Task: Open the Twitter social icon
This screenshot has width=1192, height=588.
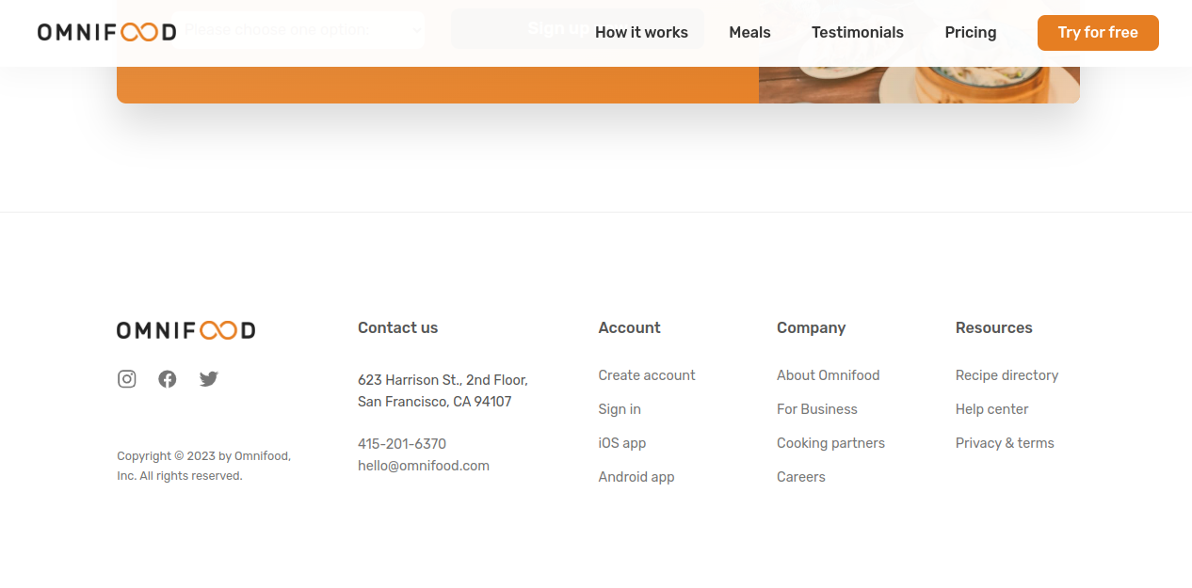Action: pyautogui.click(x=209, y=379)
